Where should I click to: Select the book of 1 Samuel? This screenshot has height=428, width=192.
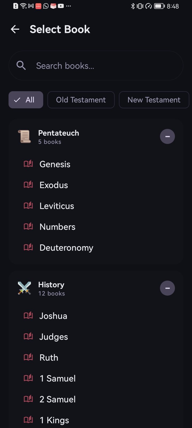pos(58,379)
